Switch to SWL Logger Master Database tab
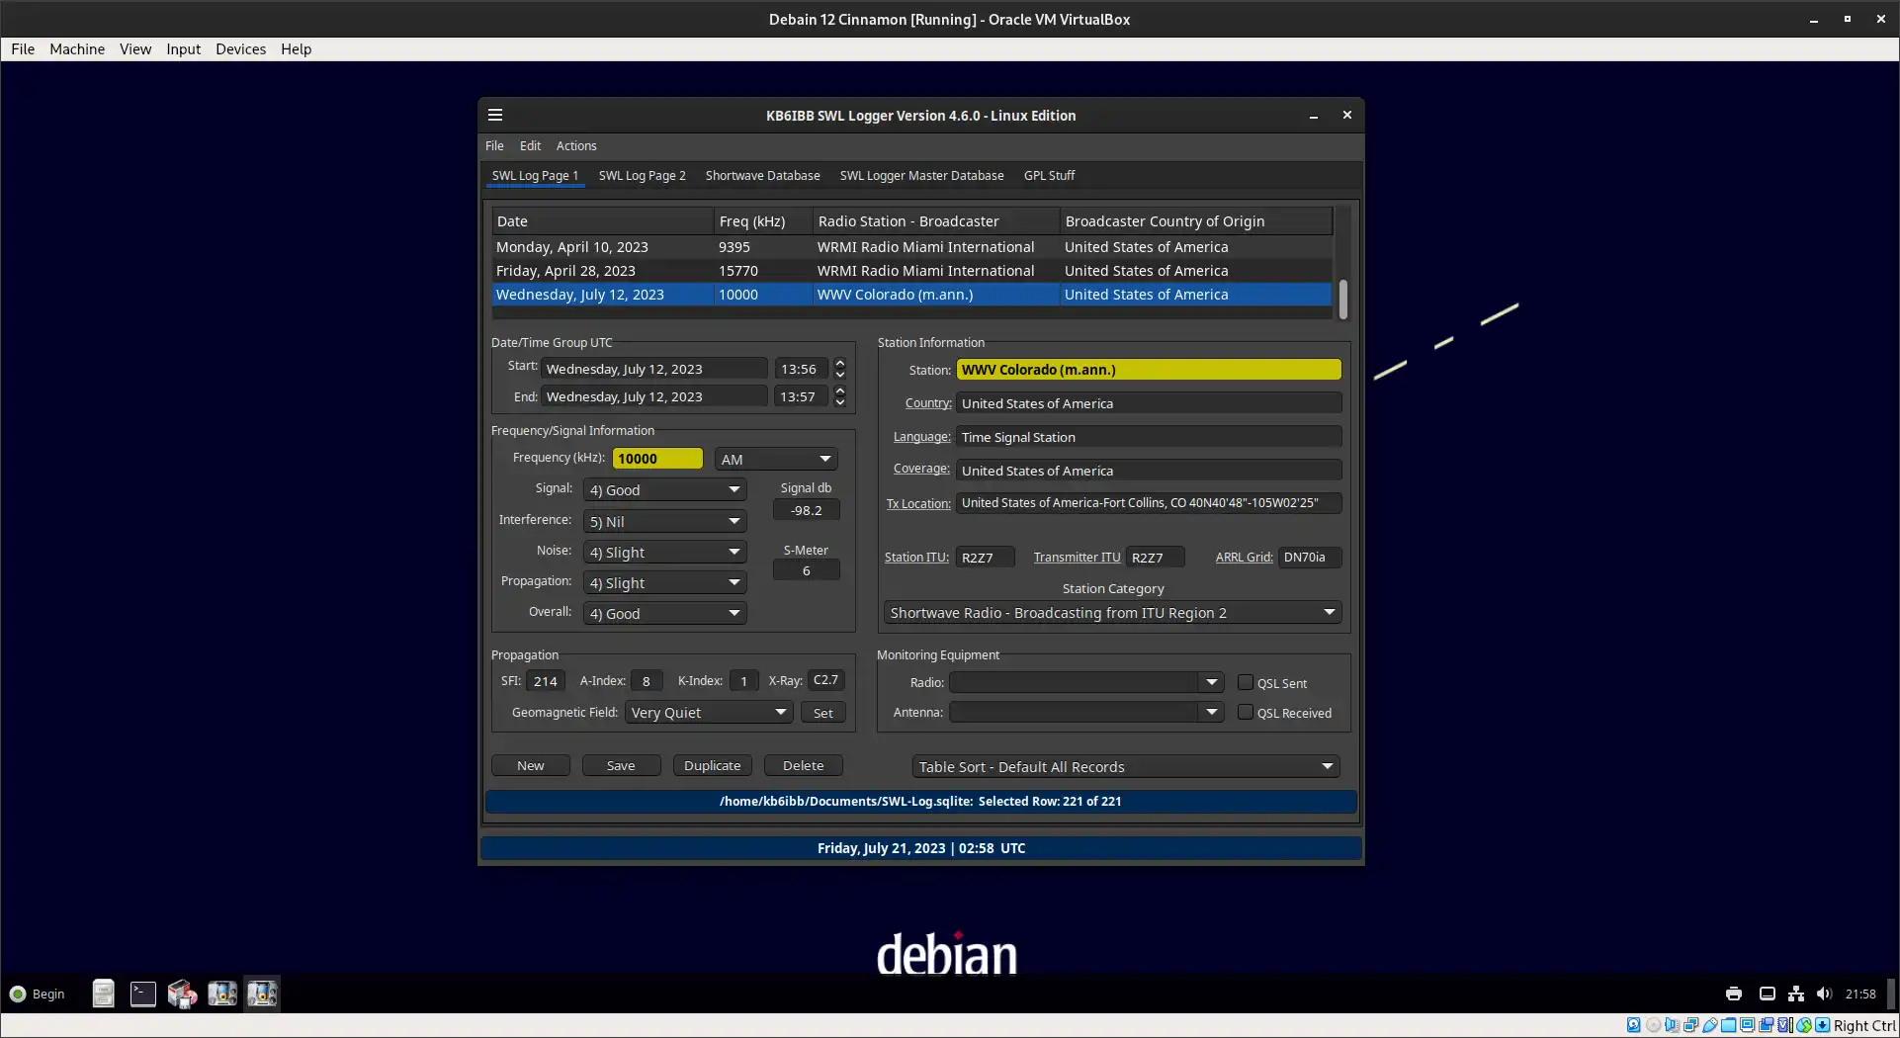 tap(921, 175)
